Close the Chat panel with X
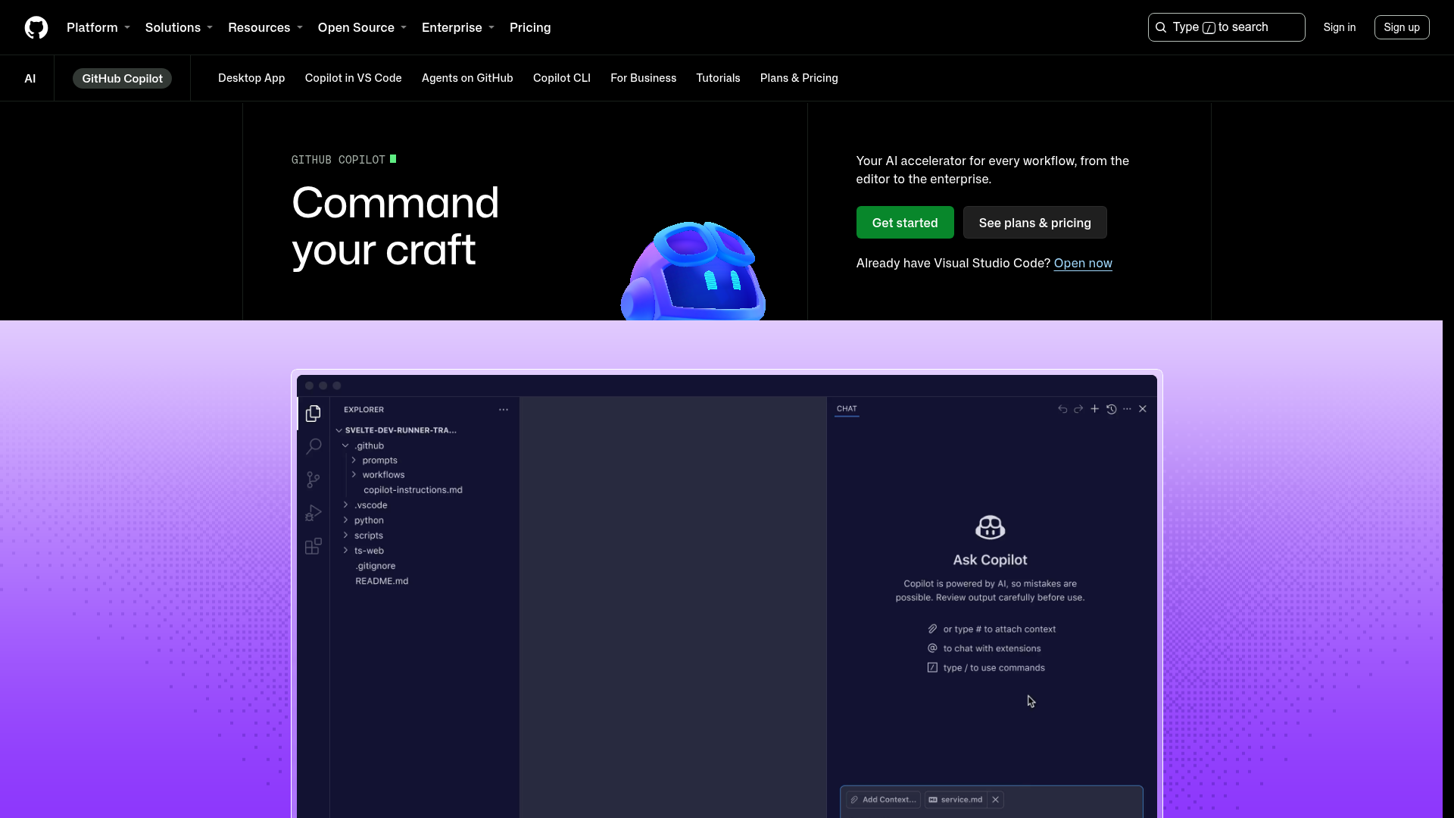The height and width of the screenshot is (818, 1454). coord(1143,409)
